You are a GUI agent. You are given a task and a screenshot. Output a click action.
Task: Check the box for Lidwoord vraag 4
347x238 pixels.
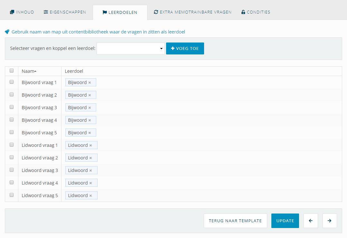12,182
